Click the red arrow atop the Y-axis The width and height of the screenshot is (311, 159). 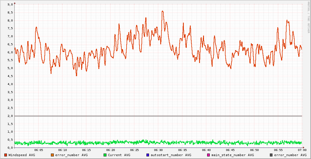(15, 3)
